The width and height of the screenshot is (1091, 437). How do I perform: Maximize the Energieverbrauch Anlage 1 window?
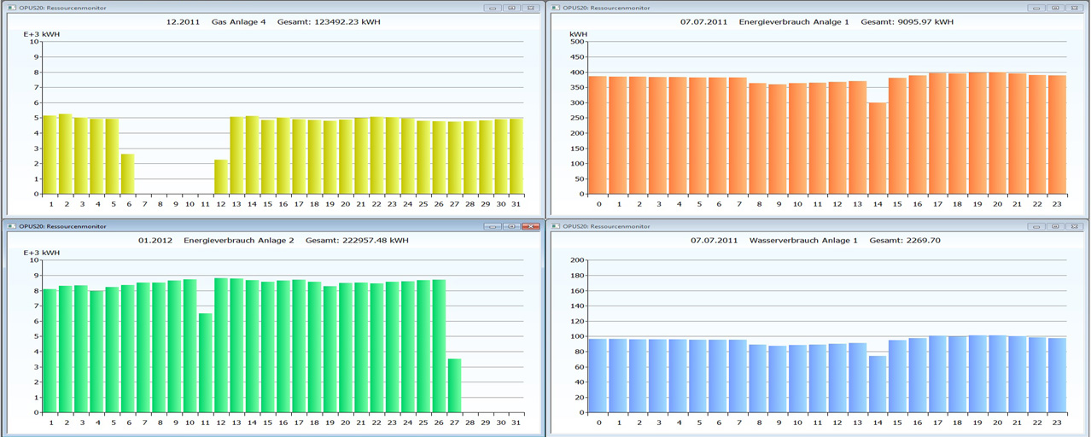coord(1055,8)
